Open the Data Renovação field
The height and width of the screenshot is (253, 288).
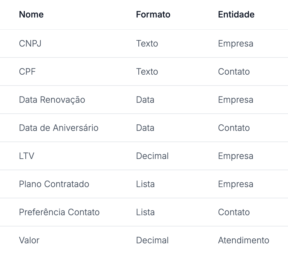52,100
